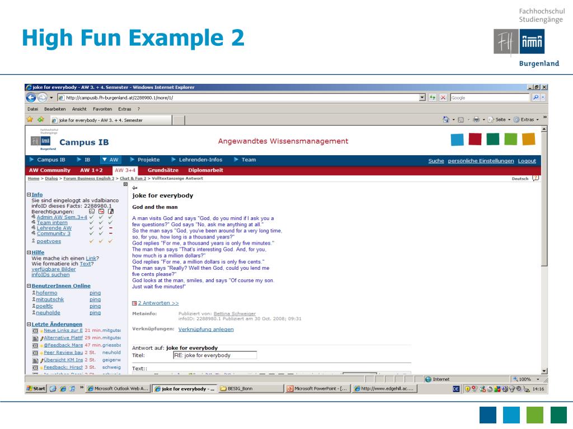Open the Favoriten menu
The image size is (573, 429).
102,109
